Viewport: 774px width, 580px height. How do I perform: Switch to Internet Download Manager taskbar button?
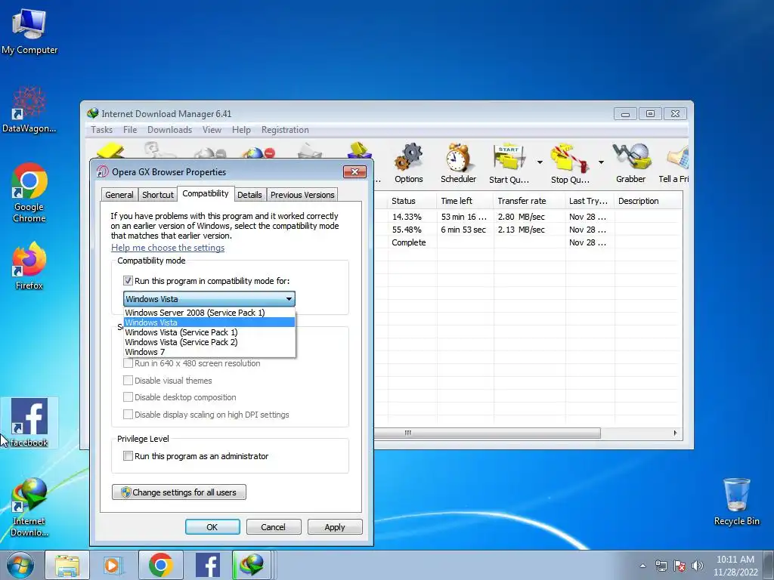252,565
